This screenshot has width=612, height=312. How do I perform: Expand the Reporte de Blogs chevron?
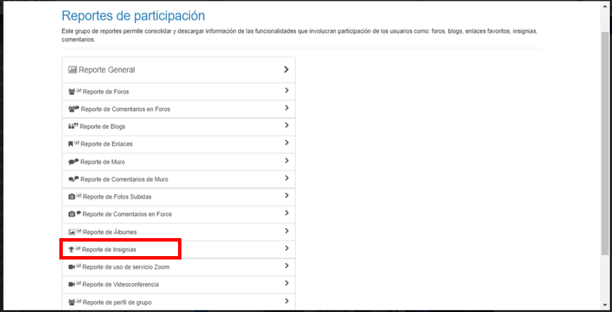[x=286, y=126]
